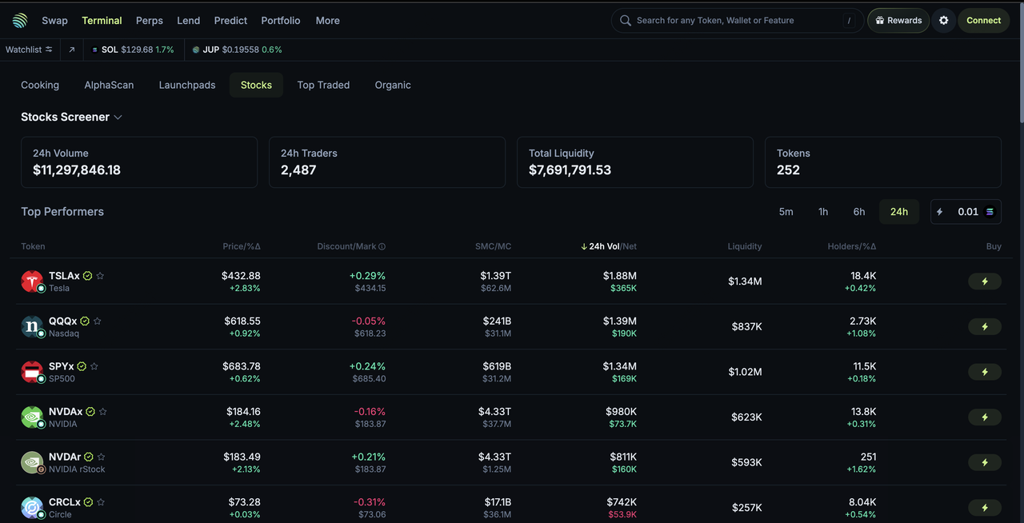Switch to the Launchpads tab
1024x523 pixels.
[186, 85]
